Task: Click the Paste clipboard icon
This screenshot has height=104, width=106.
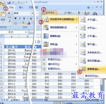Action: (3, 14)
